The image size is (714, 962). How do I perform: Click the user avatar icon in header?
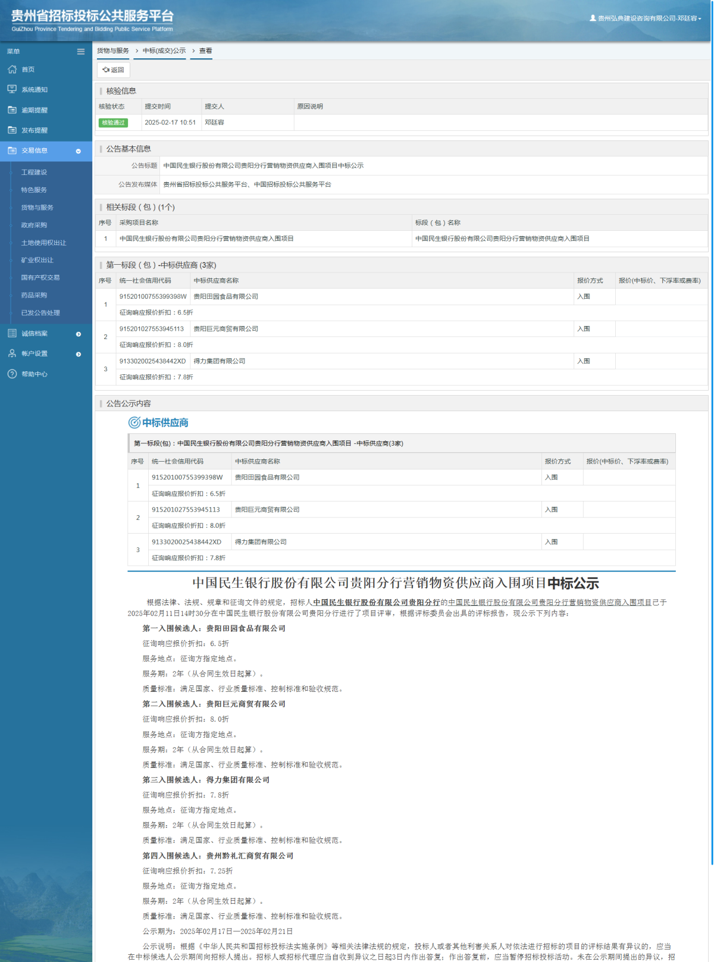point(593,18)
